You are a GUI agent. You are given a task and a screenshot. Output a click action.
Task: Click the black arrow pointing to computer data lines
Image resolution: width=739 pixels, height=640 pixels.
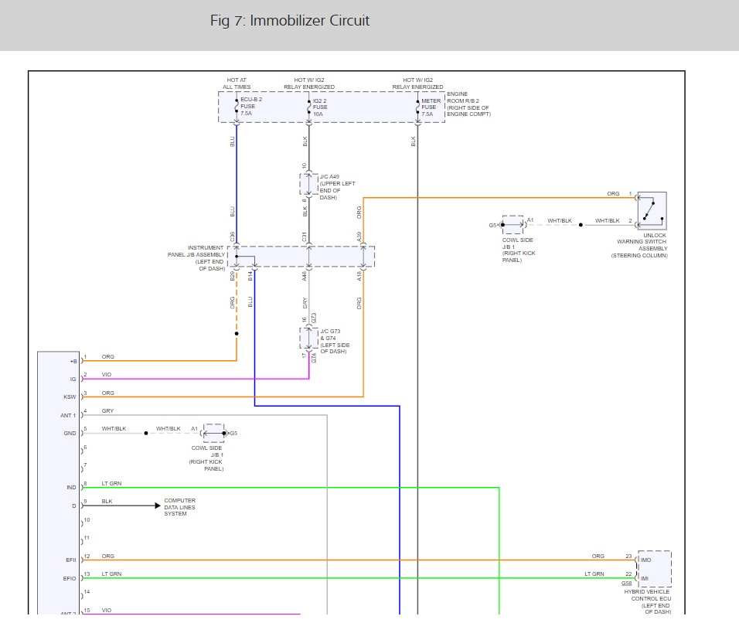pyautogui.click(x=158, y=506)
